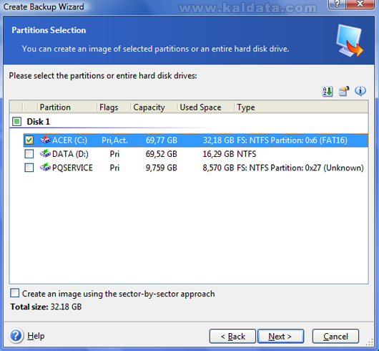
Task: Uncheck the ACER (C:) partition checkbox
Action: click(29, 140)
